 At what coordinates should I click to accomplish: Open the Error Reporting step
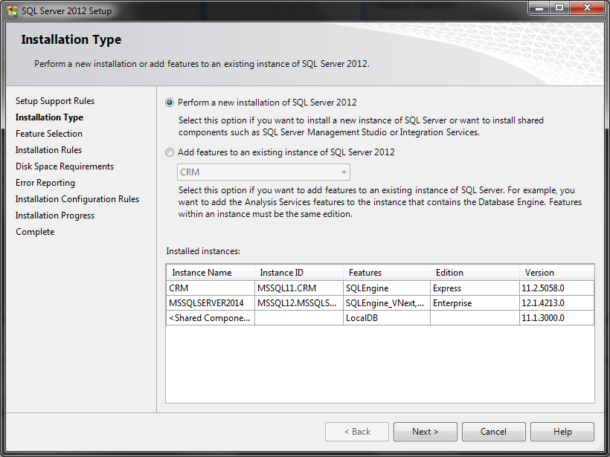pyautogui.click(x=45, y=182)
